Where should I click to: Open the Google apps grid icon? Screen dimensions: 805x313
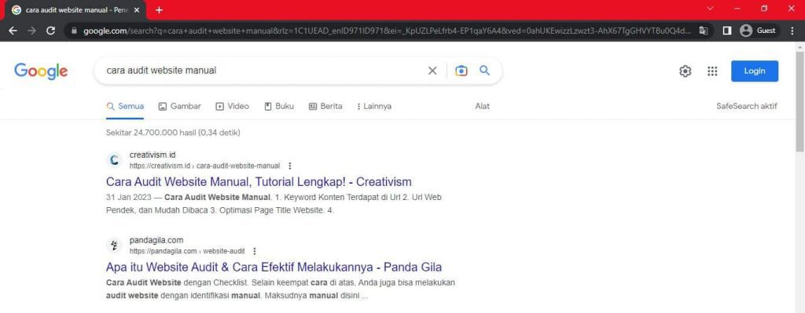[712, 71]
